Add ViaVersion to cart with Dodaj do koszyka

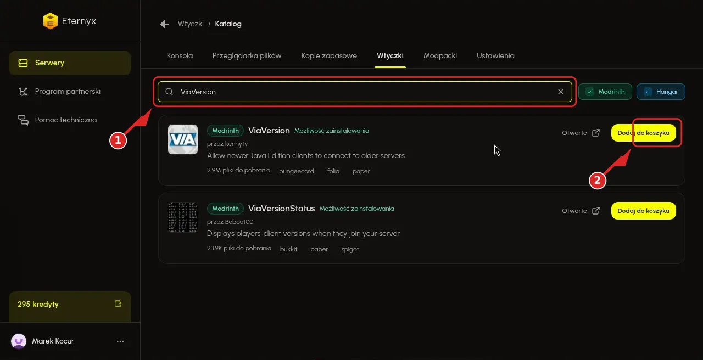(644, 133)
